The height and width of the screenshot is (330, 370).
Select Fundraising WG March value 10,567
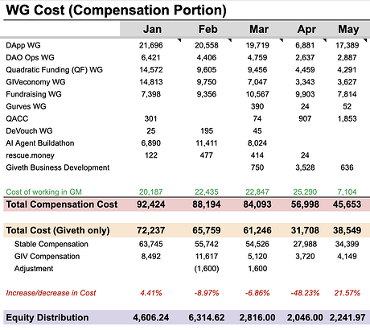click(257, 94)
